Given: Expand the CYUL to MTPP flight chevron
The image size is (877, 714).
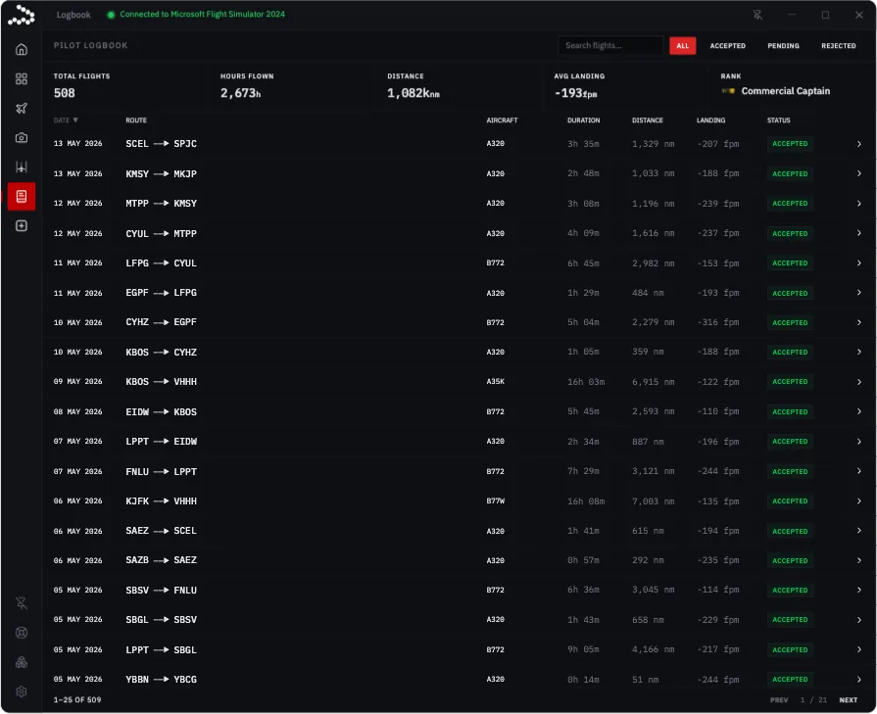Looking at the screenshot, I should point(858,233).
